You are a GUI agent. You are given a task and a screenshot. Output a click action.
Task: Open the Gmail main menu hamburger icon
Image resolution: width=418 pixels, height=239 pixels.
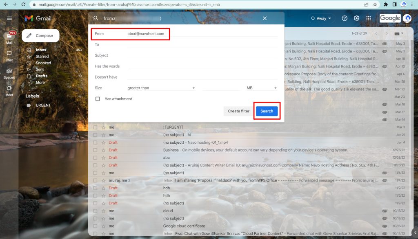(9, 18)
